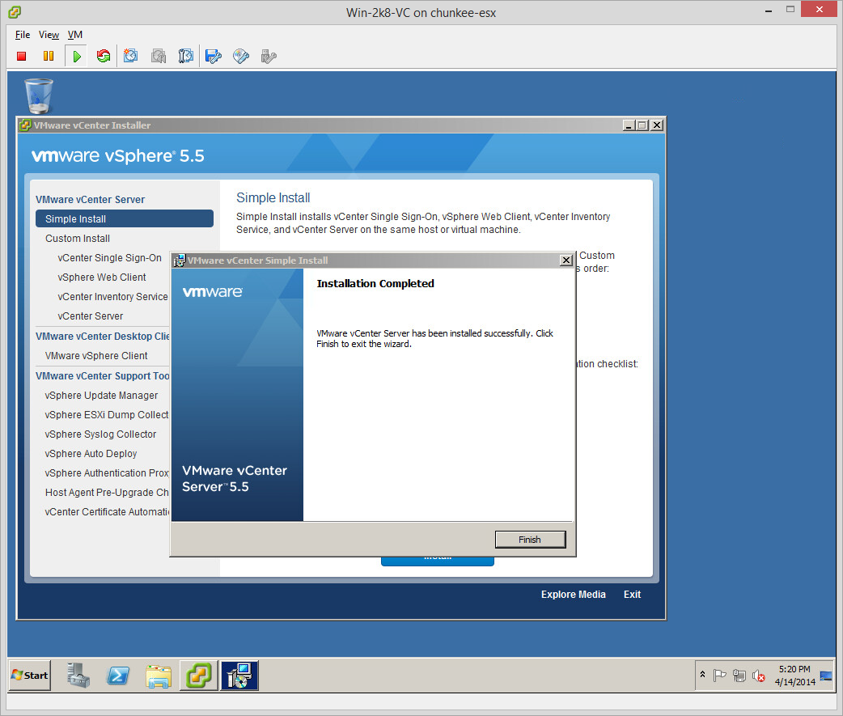
Task: Click the CD/DVD drive connect icon
Action: [240, 56]
